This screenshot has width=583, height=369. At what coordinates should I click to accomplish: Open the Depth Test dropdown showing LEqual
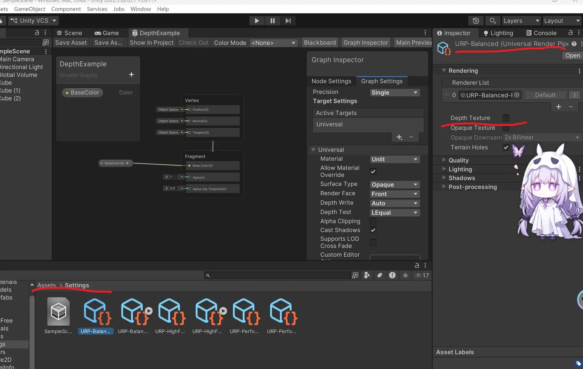395,213
